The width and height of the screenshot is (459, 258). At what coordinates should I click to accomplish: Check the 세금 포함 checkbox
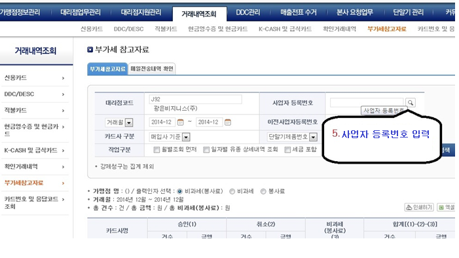pos(287,150)
